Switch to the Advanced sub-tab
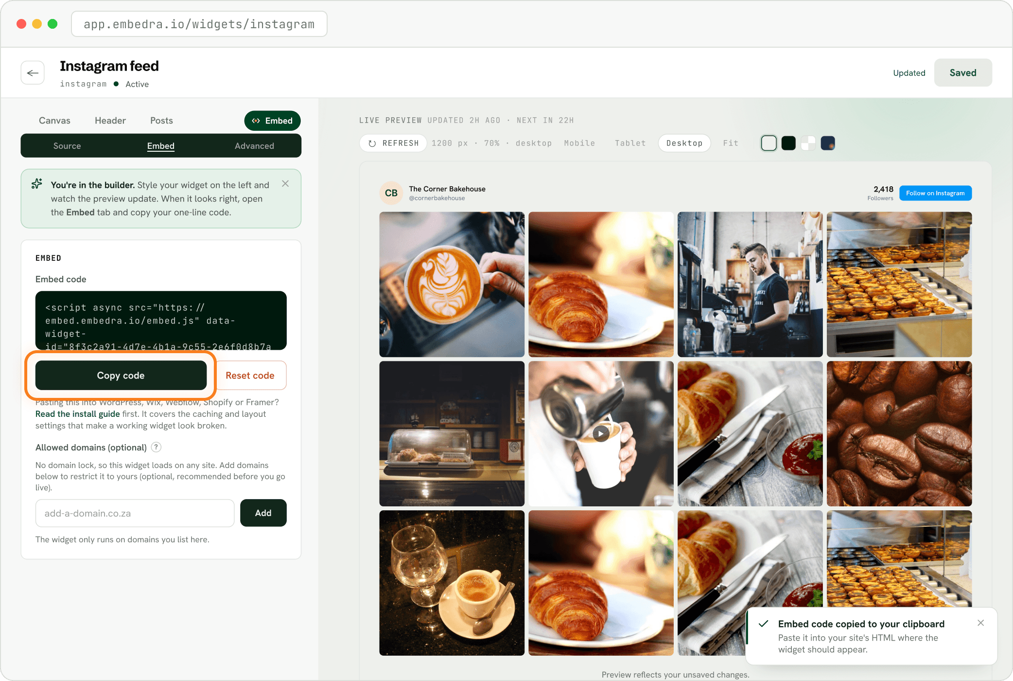Screen dimensions: 1013x681 [254, 146]
